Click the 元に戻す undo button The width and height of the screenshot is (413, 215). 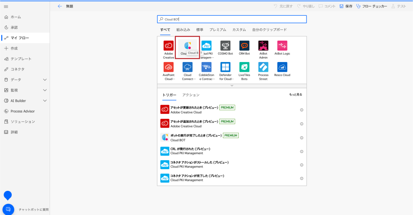[283, 6]
